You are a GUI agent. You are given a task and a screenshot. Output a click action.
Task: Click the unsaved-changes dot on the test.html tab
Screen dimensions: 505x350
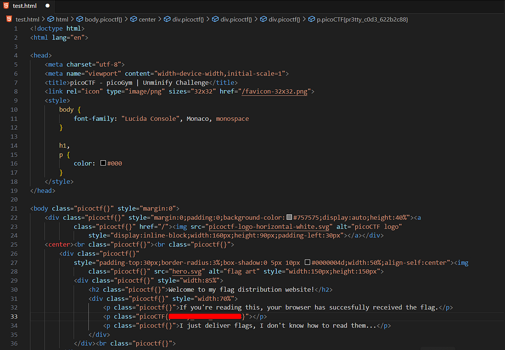(48, 6)
